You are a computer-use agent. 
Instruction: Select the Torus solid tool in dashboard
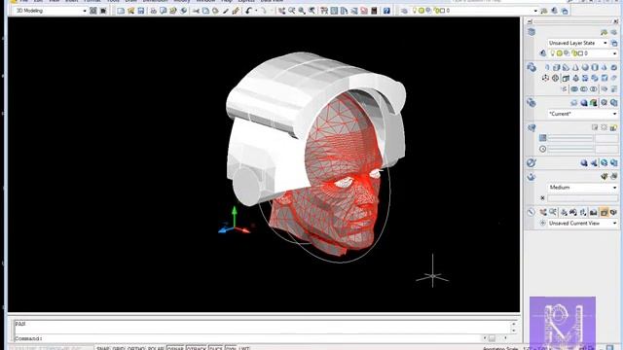(613, 67)
